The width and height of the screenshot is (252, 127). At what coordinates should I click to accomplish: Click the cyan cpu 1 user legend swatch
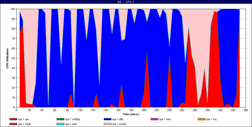[x=60, y=124]
